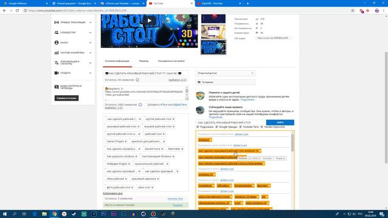
Task: Remove the 'Gamer Project' tag
Action: pyautogui.click(x=125, y=142)
